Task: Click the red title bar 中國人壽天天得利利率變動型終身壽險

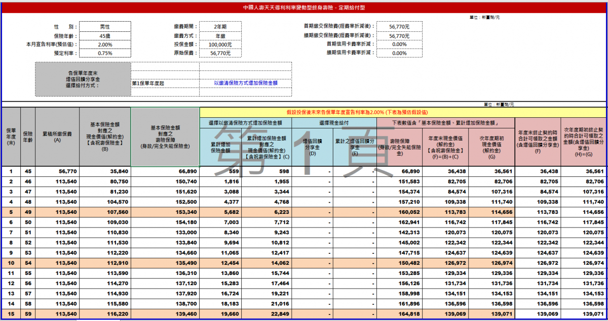Action: click(304, 9)
